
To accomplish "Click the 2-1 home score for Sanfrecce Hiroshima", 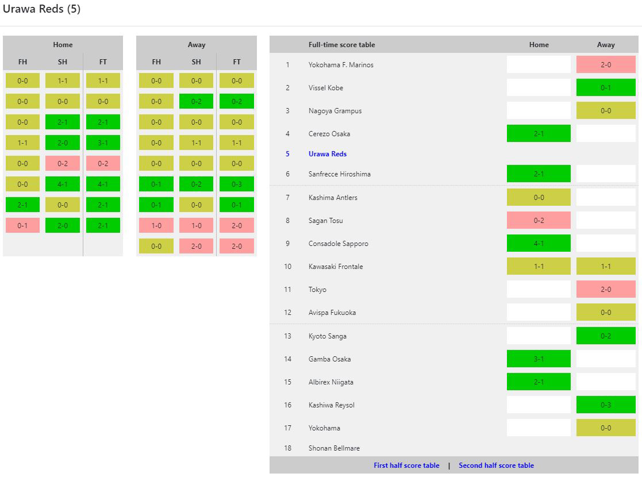I will pos(539,174).
